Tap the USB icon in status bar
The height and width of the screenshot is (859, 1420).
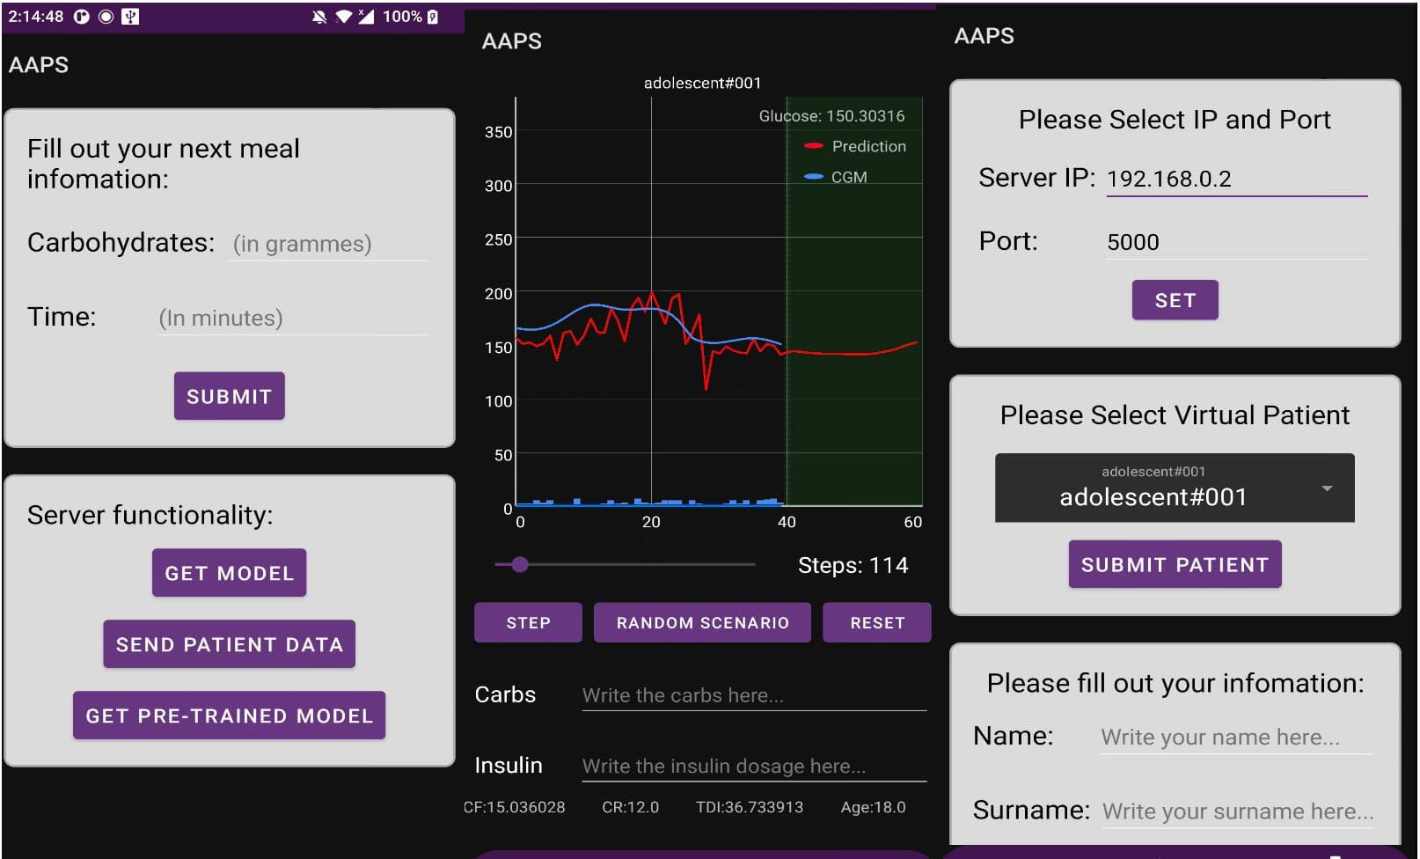[130, 17]
